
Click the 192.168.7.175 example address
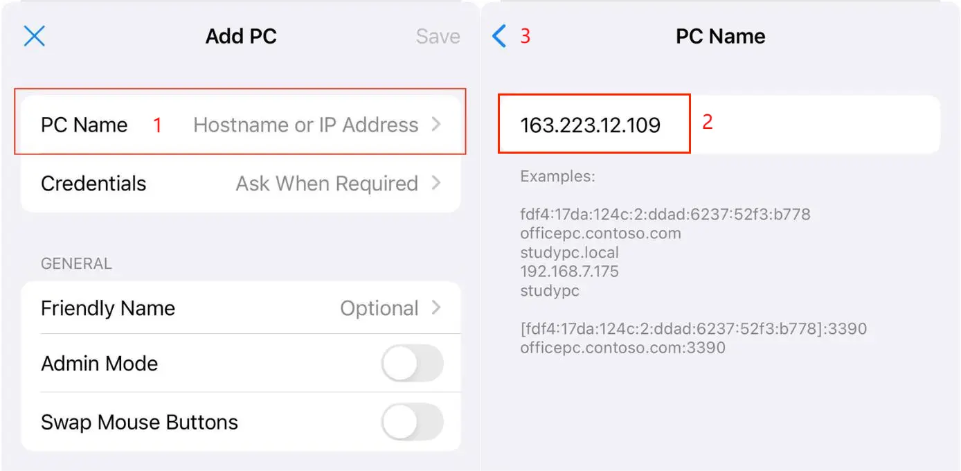(x=569, y=272)
